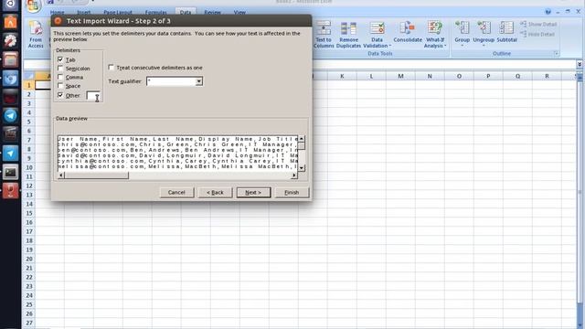585x329 pixels.
Task: Open the file manager icon in dock
Action: tap(10, 59)
